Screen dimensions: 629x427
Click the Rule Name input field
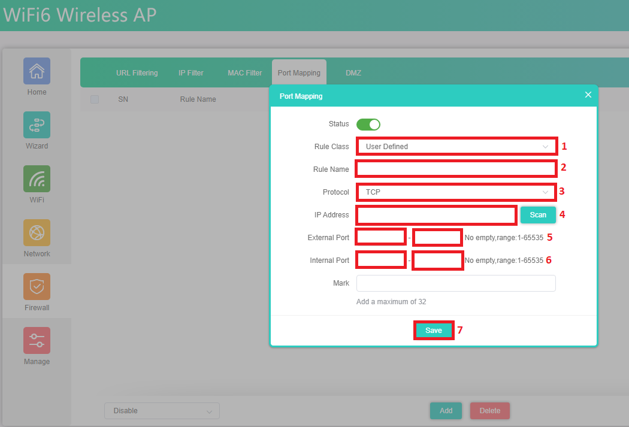456,169
